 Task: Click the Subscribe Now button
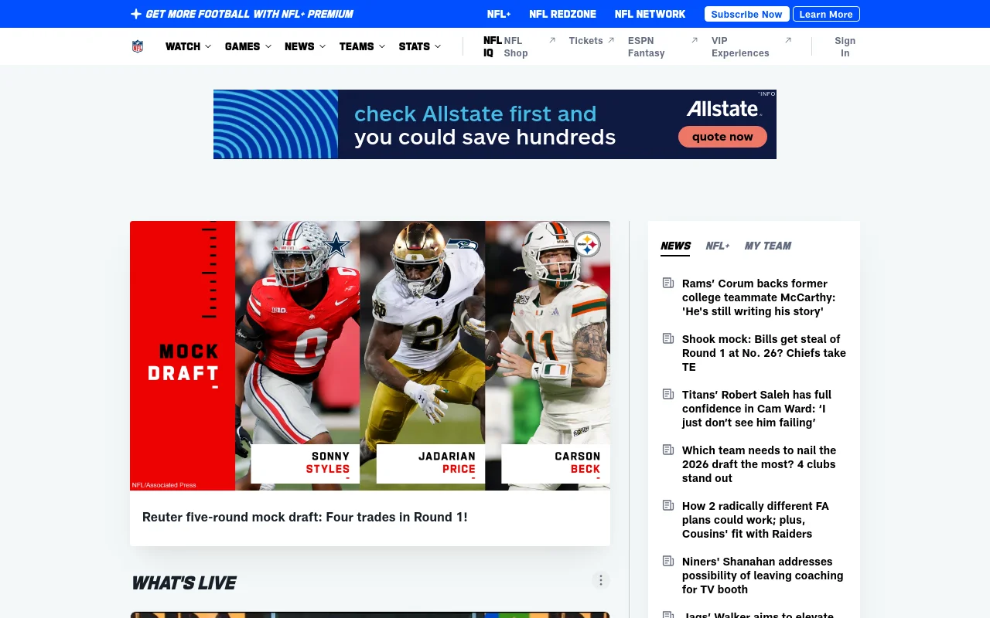tap(746, 13)
